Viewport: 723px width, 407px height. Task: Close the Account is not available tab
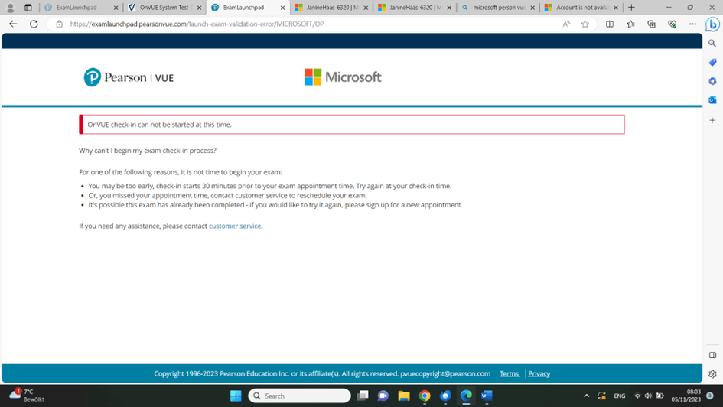616,8
